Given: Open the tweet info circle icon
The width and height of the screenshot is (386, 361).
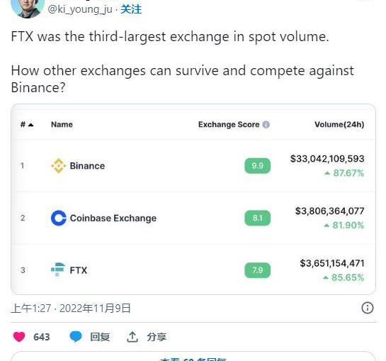Looking at the screenshot, I should (x=368, y=308).
